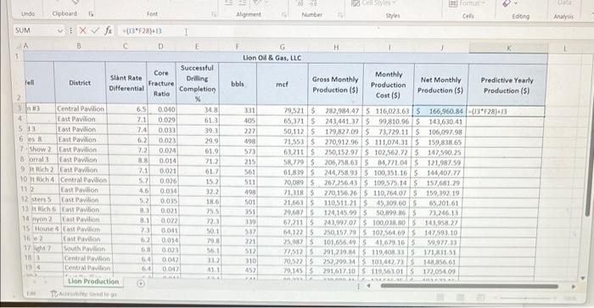Select column D header
This screenshot has width=594, height=308.
point(160,47)
